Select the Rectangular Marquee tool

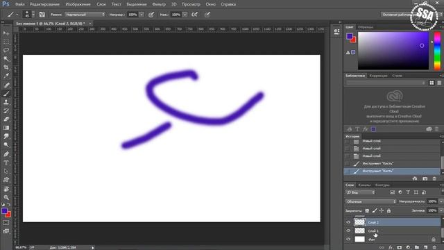coord(6,42)
